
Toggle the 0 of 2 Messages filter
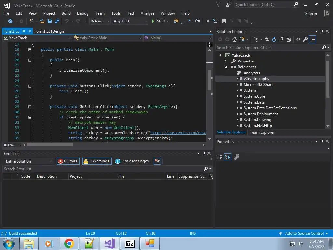point(132,161)
